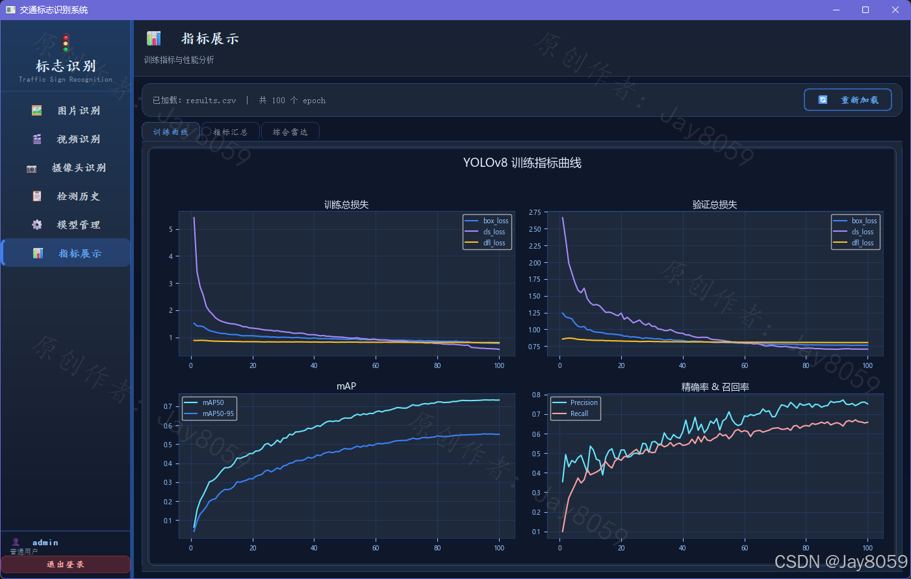The width and height of the screenshot is (911, 579).
Task: Click the app icon in title bar
Action: click(x=10, y=10)
